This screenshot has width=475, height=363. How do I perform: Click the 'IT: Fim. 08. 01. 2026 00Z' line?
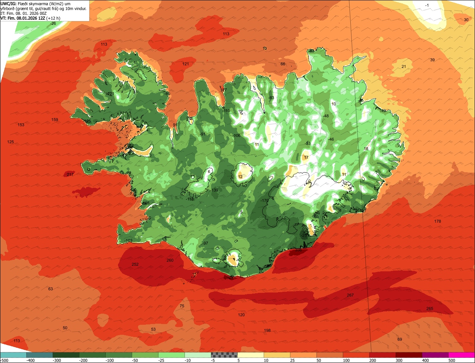(x=23, y=13)
